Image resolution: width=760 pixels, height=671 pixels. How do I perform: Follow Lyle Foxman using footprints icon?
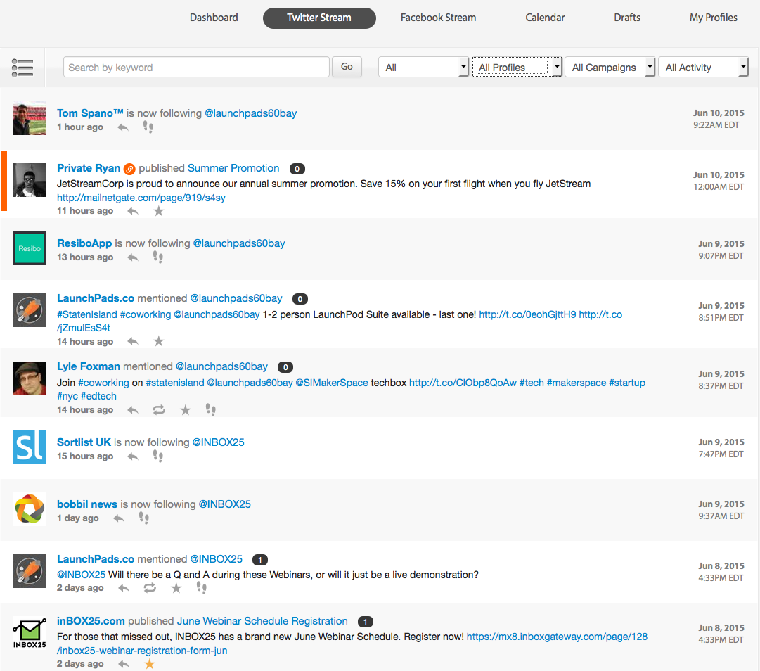[210, 409]
